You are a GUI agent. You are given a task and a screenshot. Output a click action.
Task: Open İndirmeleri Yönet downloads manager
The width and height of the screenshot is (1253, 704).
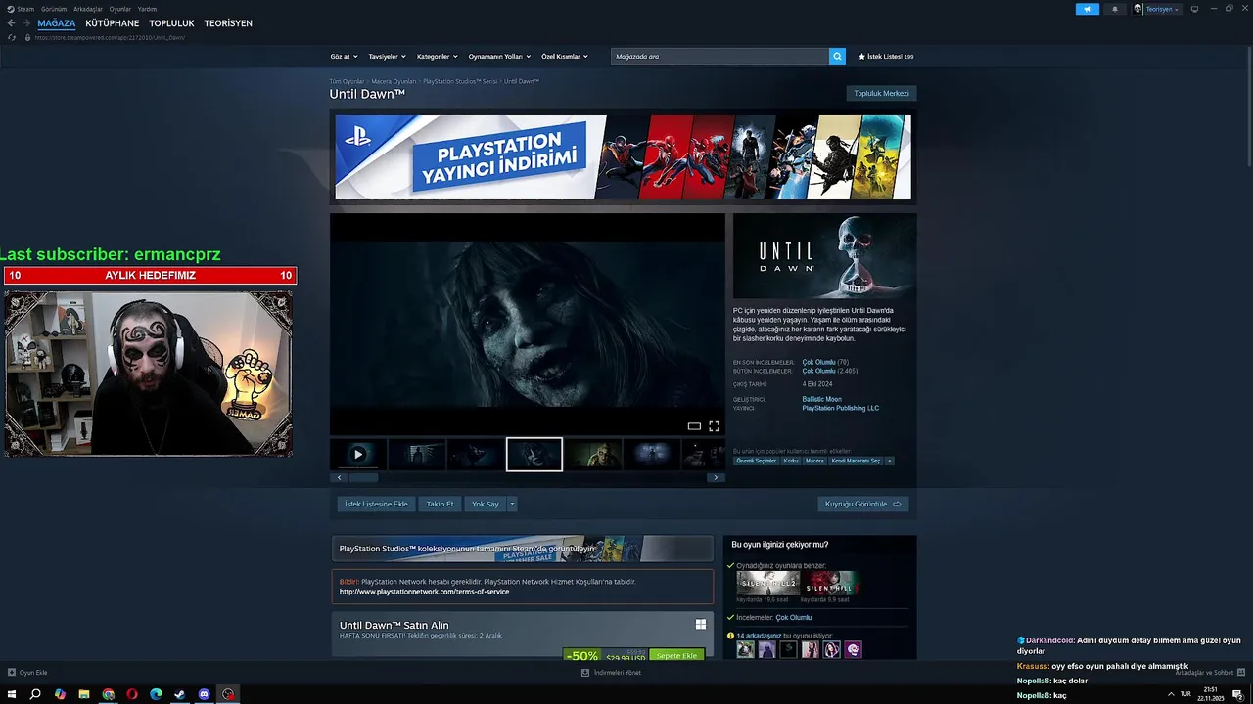pos(611,673)
